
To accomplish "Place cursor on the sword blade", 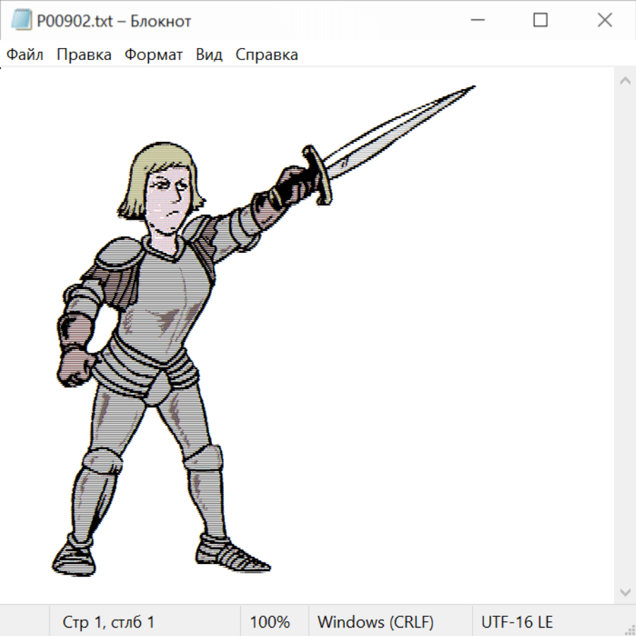I will click(403, 127).
